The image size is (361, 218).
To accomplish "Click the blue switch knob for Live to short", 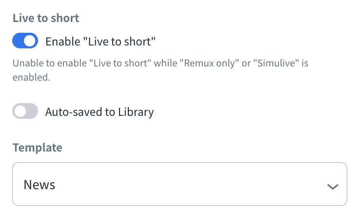I will coord(30,41).
